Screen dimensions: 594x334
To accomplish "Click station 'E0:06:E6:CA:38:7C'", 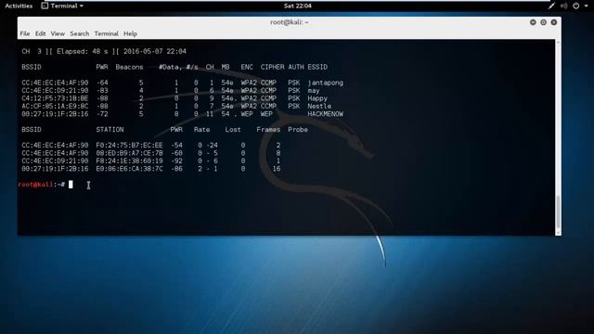I will 129,169.
